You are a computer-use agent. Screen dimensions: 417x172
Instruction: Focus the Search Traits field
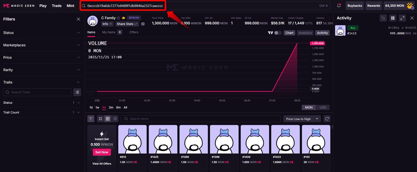37,92
